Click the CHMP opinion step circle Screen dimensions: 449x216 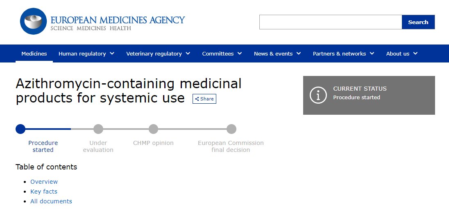click(x=153, y=129)
